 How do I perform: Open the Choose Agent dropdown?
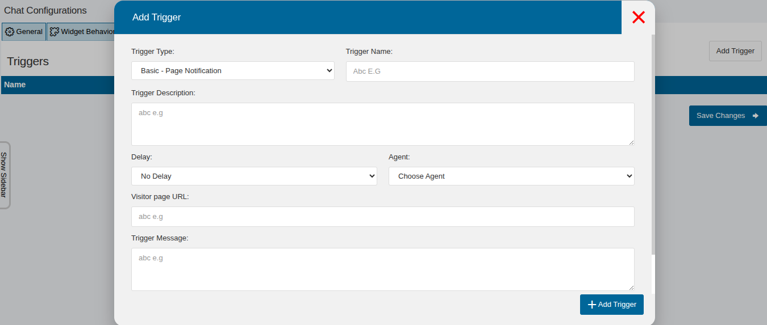click(x=511, y=176)
